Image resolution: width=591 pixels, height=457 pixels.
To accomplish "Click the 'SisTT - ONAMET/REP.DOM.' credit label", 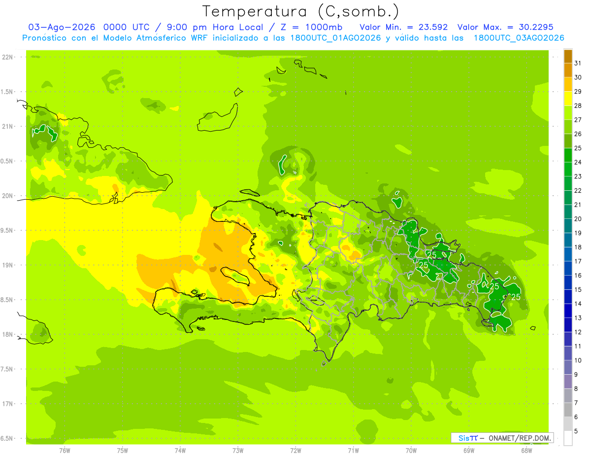I will point(502,438).
